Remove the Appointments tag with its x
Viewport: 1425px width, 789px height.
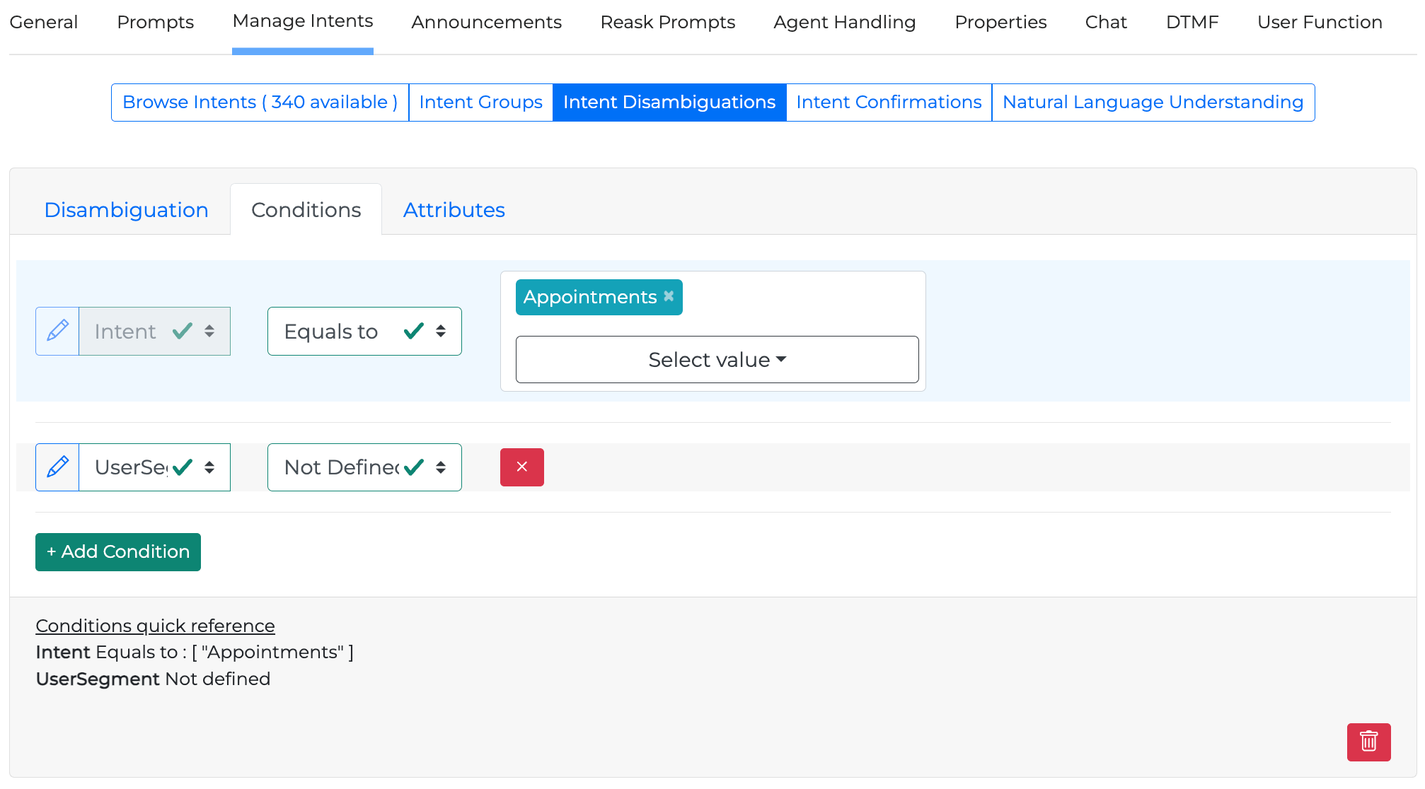(669, 296)
